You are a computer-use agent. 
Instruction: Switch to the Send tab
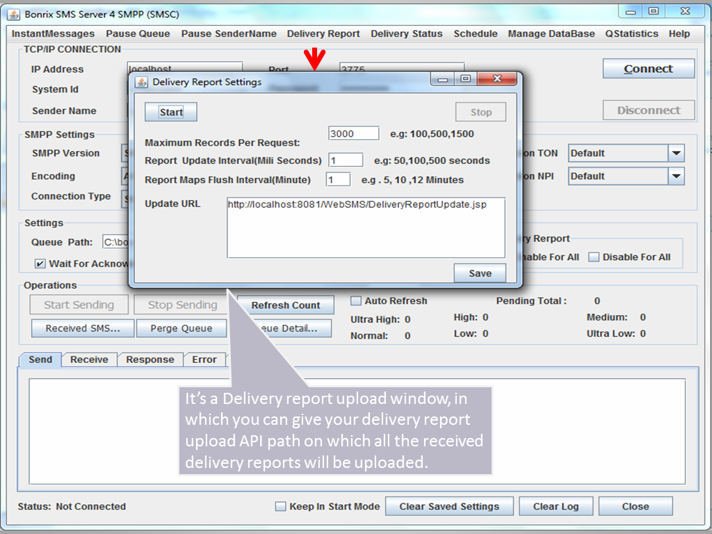coord(40,359)
